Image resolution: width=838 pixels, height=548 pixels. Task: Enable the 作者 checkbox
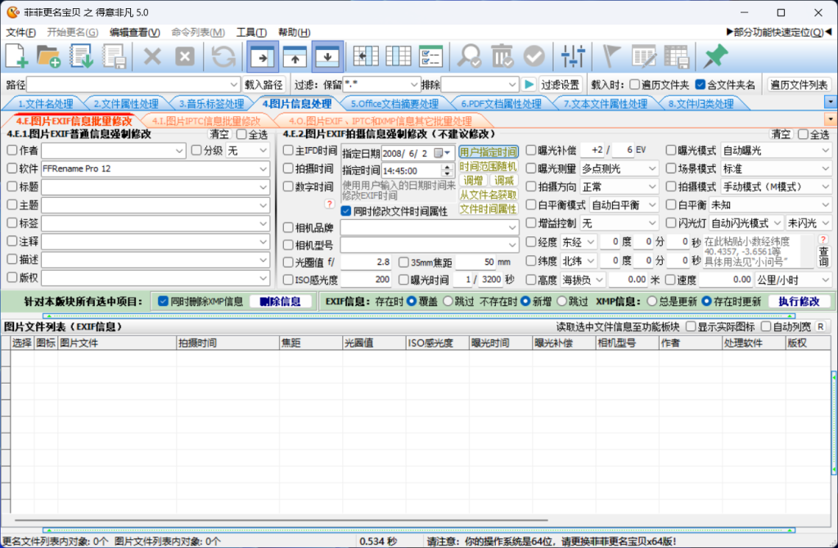click(x=11, y=150)
